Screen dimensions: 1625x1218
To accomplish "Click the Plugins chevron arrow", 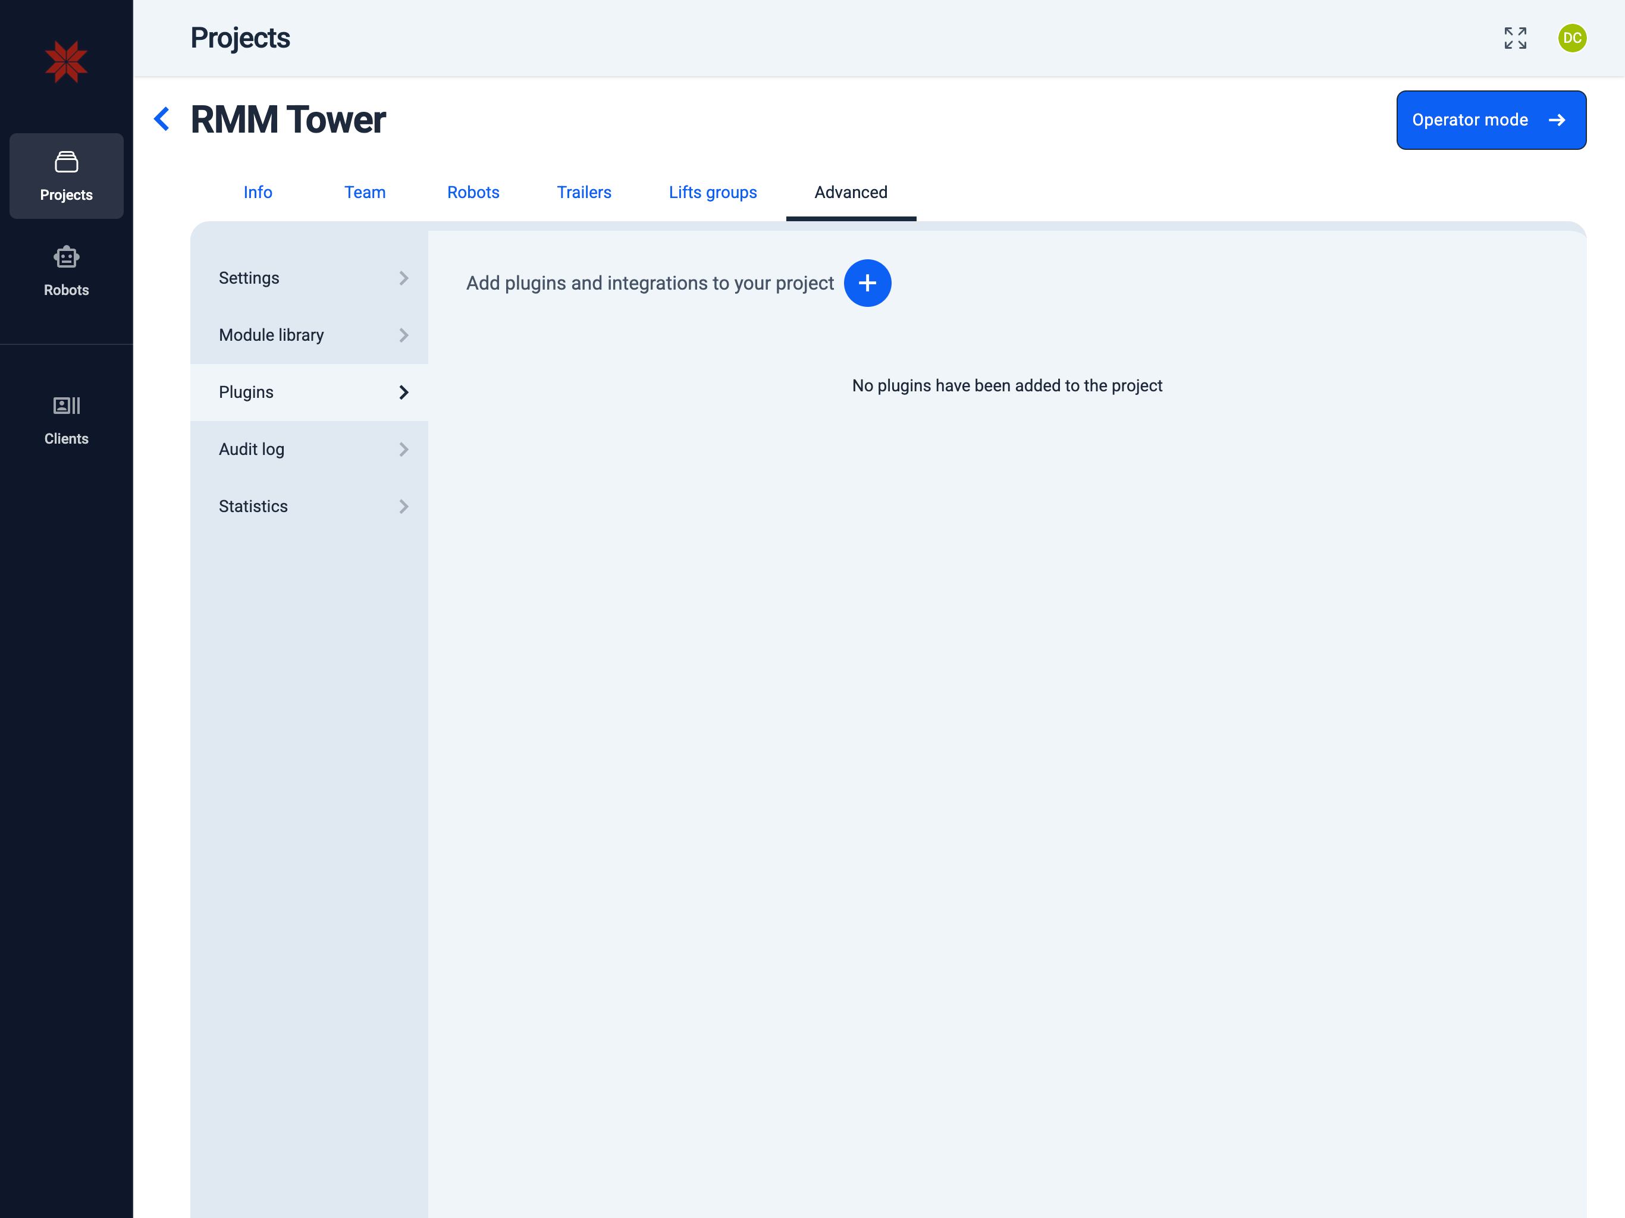I will (403, 393).
